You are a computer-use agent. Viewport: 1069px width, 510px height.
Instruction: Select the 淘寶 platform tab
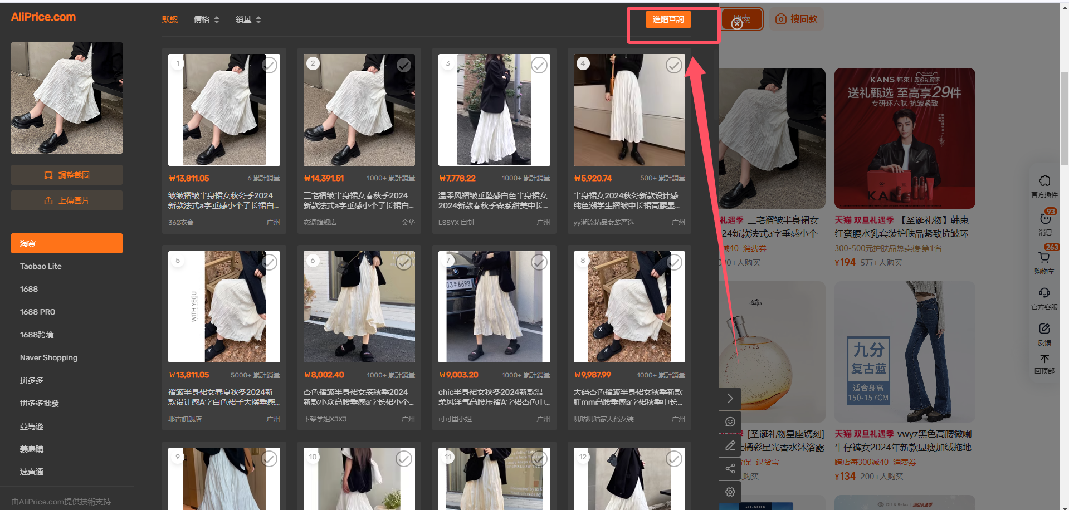pyautogui.click(x=67, y=243)
